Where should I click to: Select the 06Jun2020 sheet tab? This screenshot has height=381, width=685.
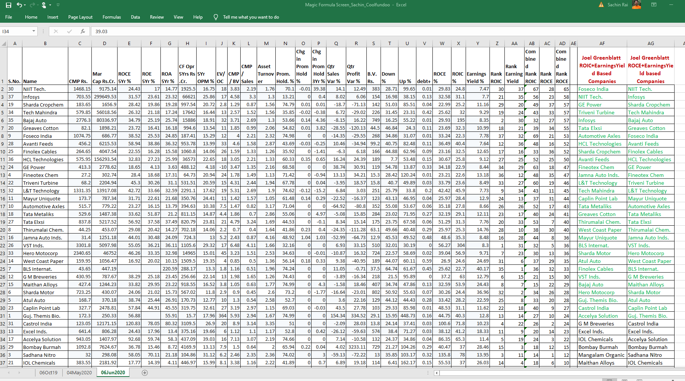click(113, 373)
